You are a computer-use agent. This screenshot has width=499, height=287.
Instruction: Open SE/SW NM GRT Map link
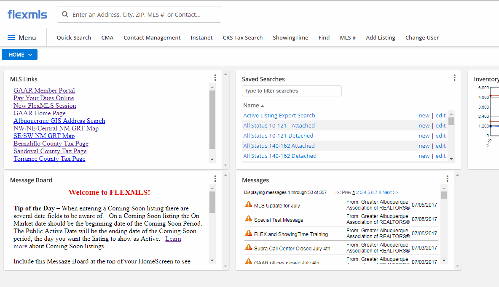coord(44,136)
